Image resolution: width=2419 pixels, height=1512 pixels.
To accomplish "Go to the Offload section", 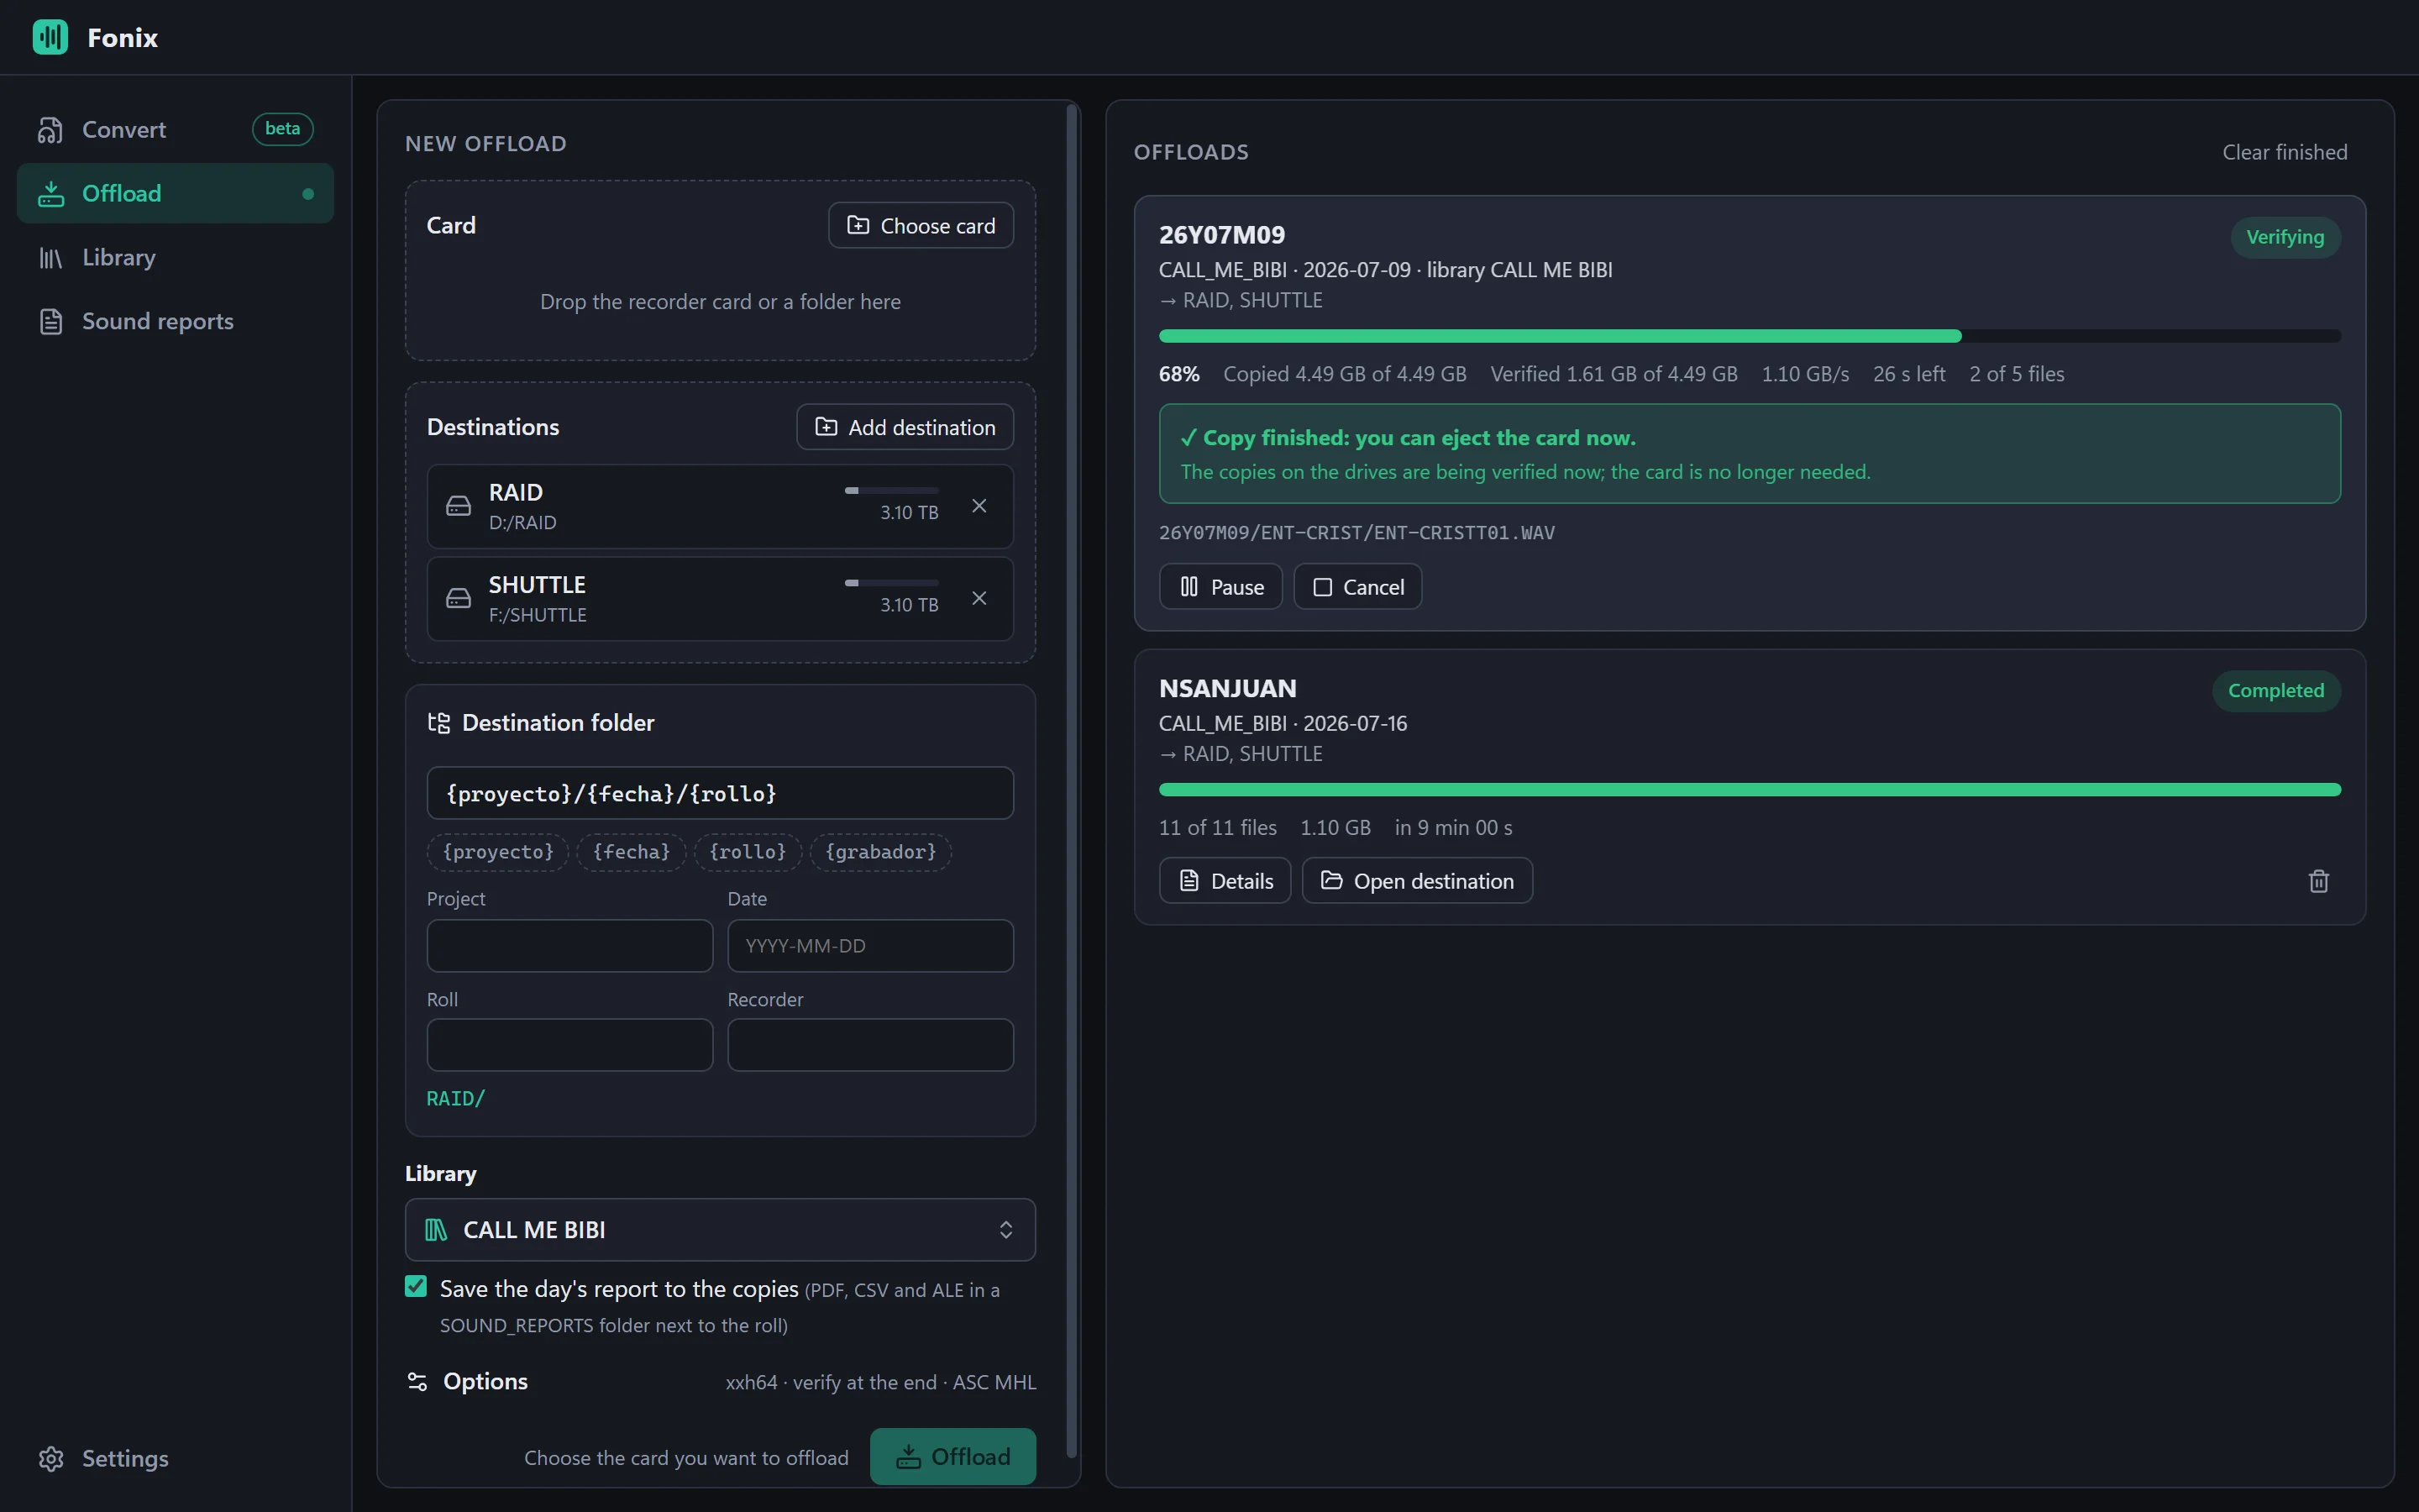I will pyautogui.click(x=175, y=193).
